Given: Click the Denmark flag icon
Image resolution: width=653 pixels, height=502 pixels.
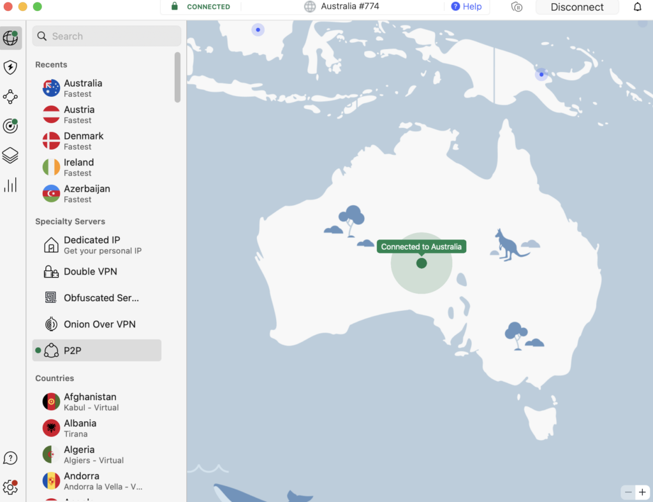Looking at the screenshot, I should [x=51, y=141].
